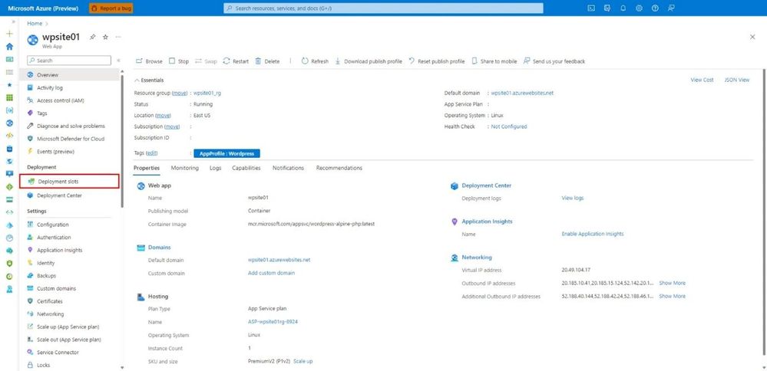Click Create a resource plus icon in the left rail
Viewport: 767px width, 371px height.
point(9,34)
